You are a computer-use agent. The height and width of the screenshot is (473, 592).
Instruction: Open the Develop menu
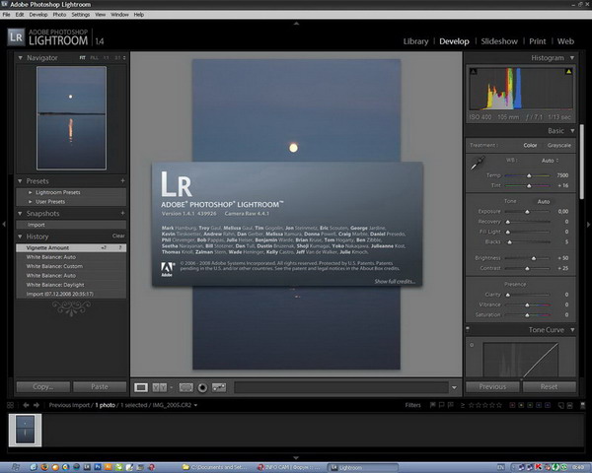[x=38, y=15]
